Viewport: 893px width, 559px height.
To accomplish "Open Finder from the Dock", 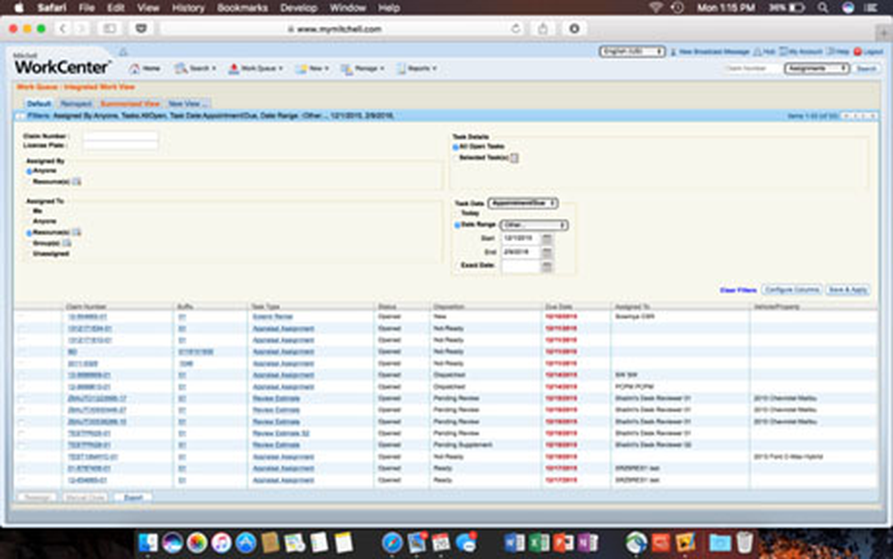I will (x=148, y=543).
